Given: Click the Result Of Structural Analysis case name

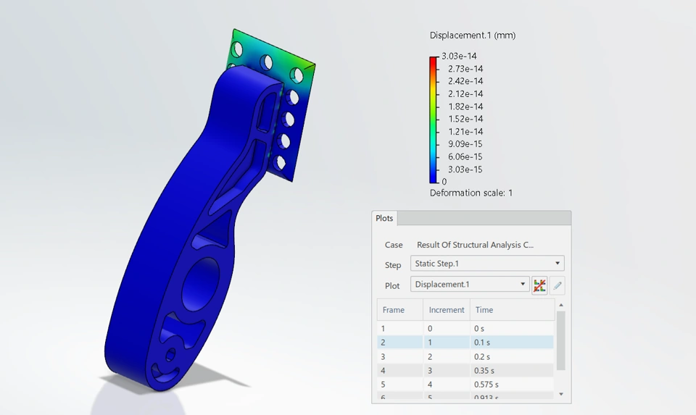Looking at the screenshot, I should 475,245.
